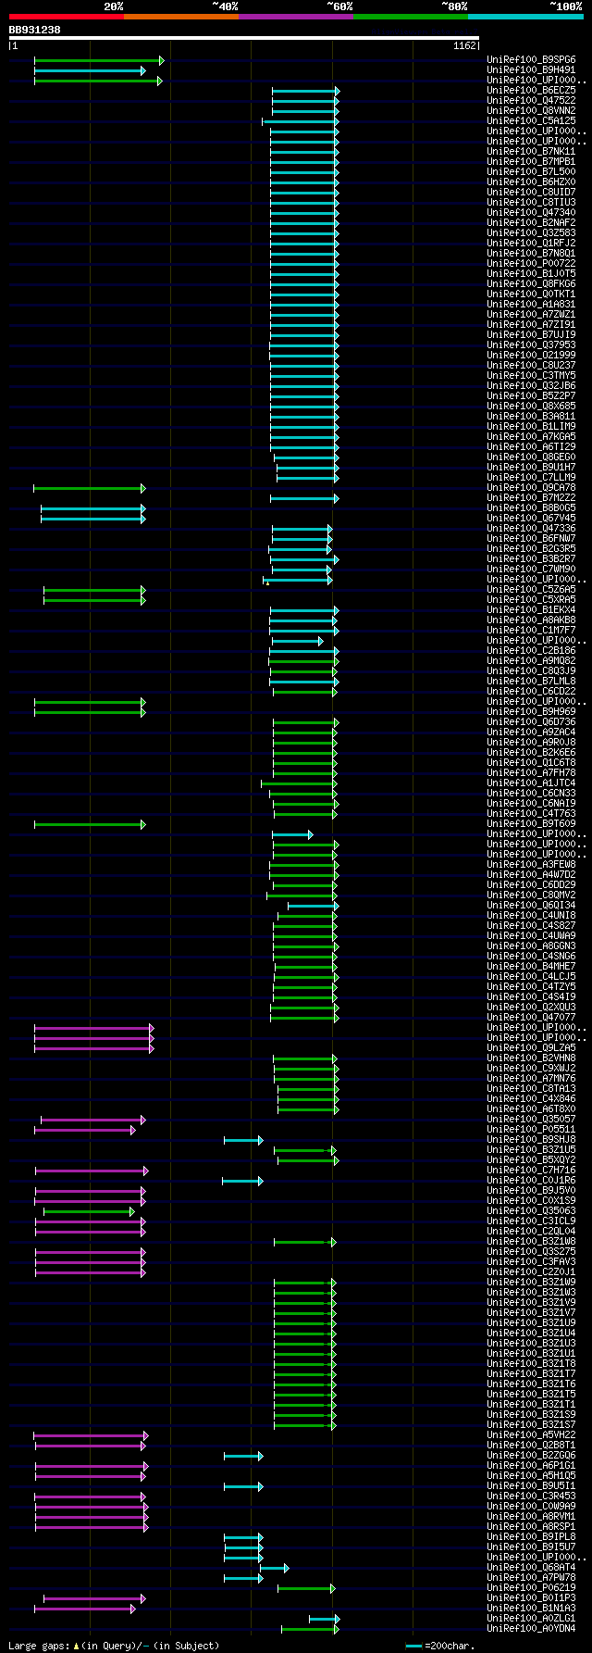Select the label UniRef100_C7H716
Viewport: 592px width, 1653px height.
point(531,1171)
